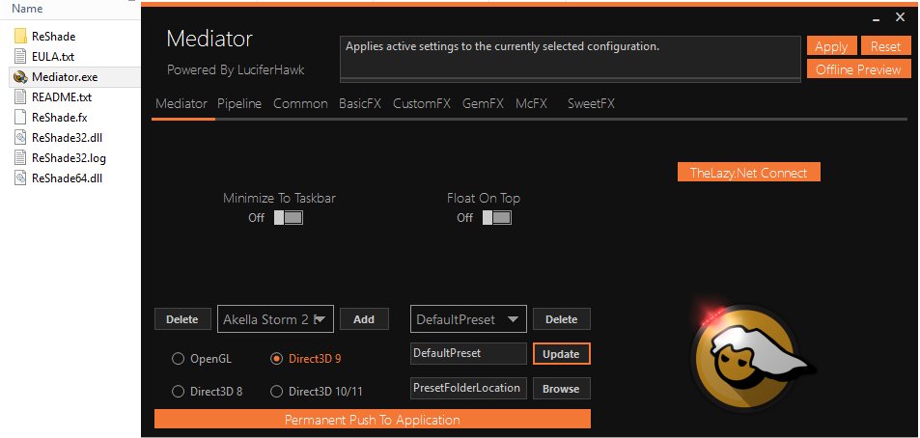This screenshot has width=920, height=438.
Task: Switch to the CustomFX tab
Action: point(422,104)
